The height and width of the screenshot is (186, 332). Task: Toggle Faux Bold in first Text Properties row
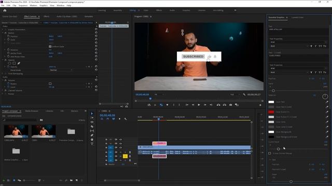point(311,46)
